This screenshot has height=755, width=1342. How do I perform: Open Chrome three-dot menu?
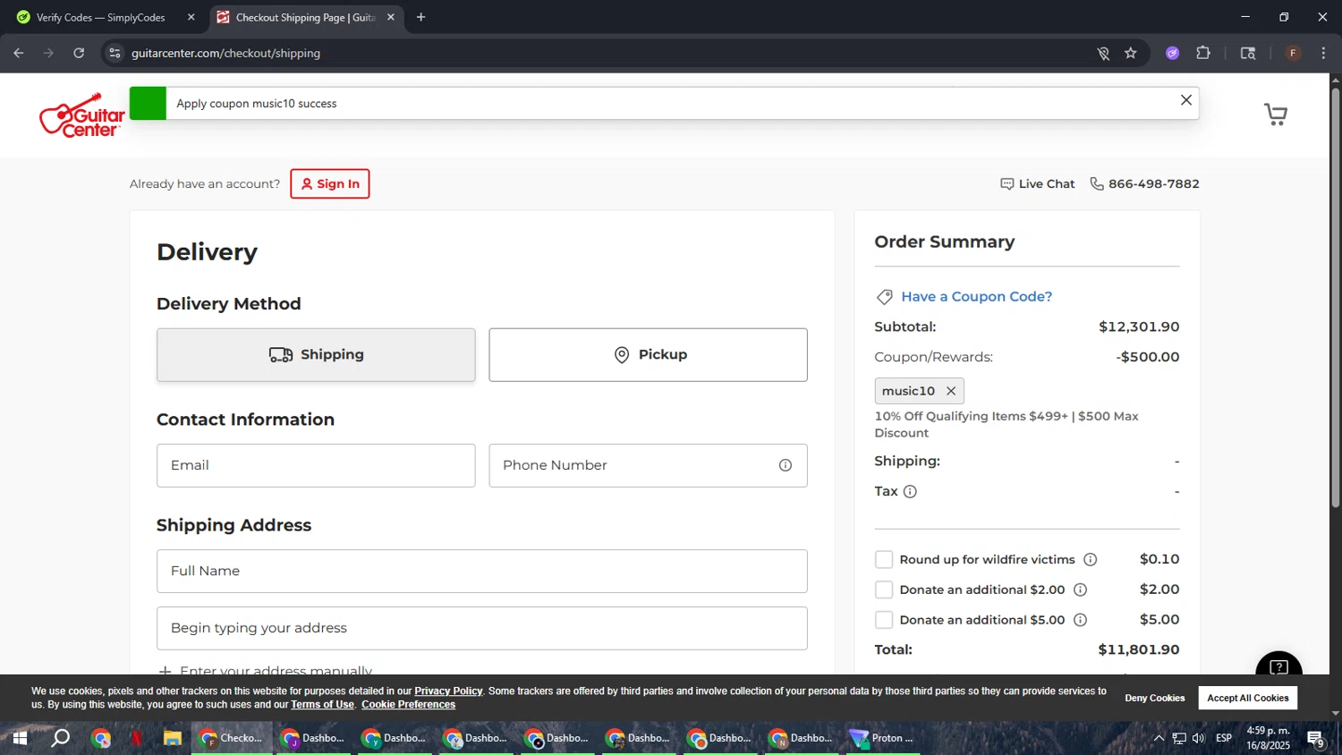[1323, 54]
